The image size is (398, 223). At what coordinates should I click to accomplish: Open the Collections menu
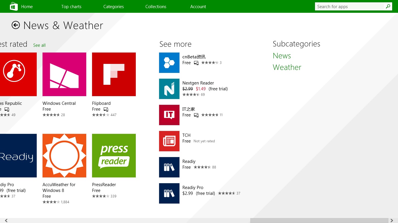[x=156, y=6]
